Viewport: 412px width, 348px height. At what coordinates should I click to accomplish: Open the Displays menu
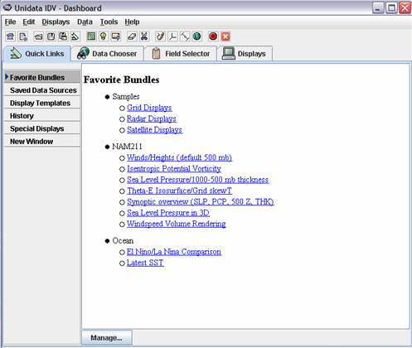pyautogui.click(x=56, y=22)
